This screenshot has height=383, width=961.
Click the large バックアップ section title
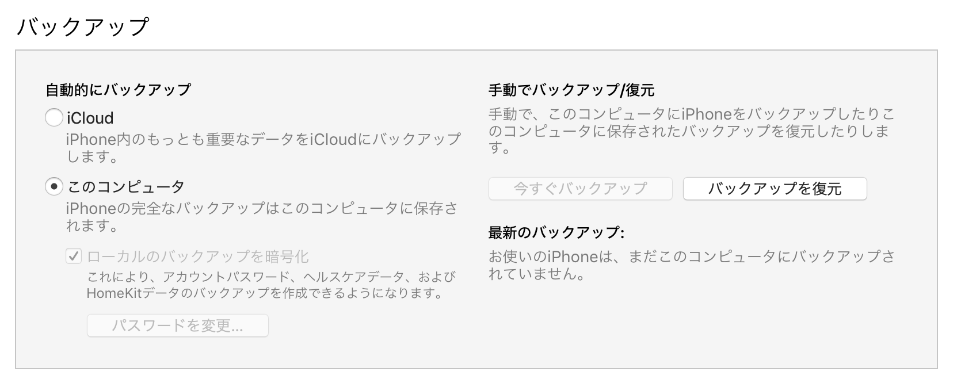(x=83, y=26)
